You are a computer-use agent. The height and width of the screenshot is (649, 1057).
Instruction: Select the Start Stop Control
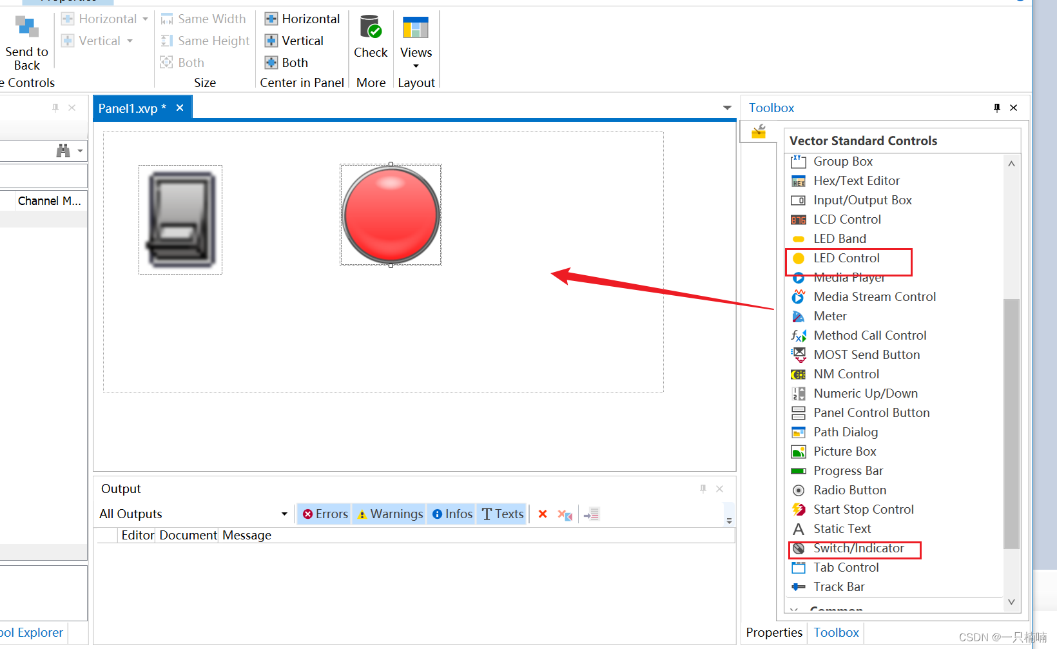863,509
